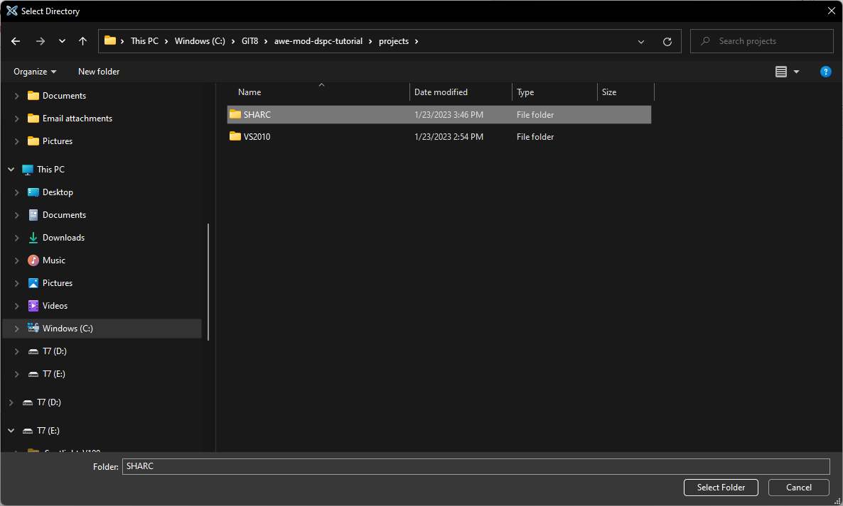Viewport: 843px width, 506px height.
Task: Open the Downloads folder in the sidebar
Action: [x=63, y=237]
